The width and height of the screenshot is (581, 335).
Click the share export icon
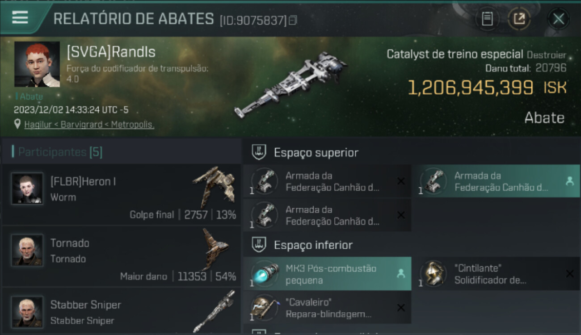(x=519, y=19)
